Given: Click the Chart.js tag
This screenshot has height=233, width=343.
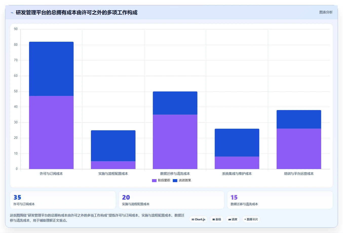Looking at the screenshot, I should tap(198, 219).
